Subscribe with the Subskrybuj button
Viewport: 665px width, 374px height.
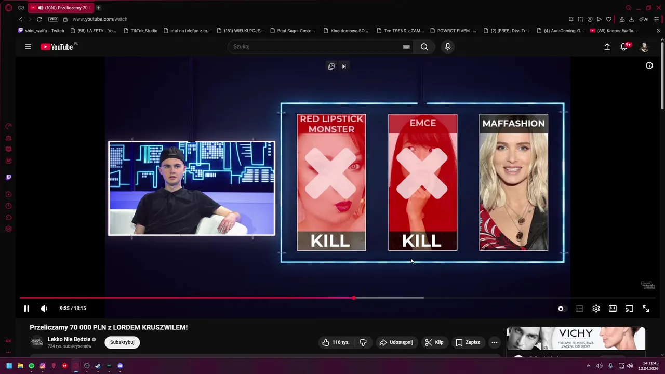point(122,342)
